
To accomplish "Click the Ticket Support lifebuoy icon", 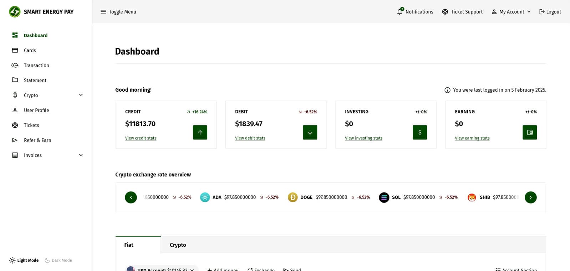I will click(445, 12).
